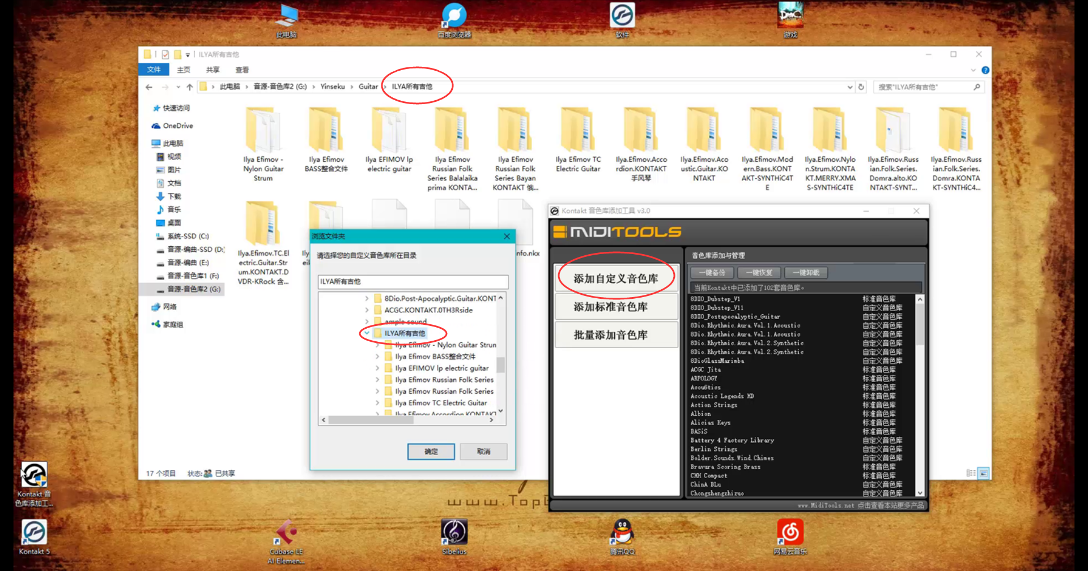Collapse the ILYA所有吉他 node in the folder tree
This screenshot has height=571, width=1088.
click(367, 333)
